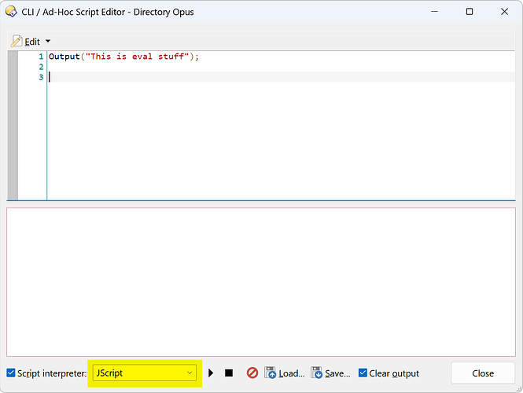
Task: Toggle the Script interpreter checkbox
Action: [x=11, y=373]
